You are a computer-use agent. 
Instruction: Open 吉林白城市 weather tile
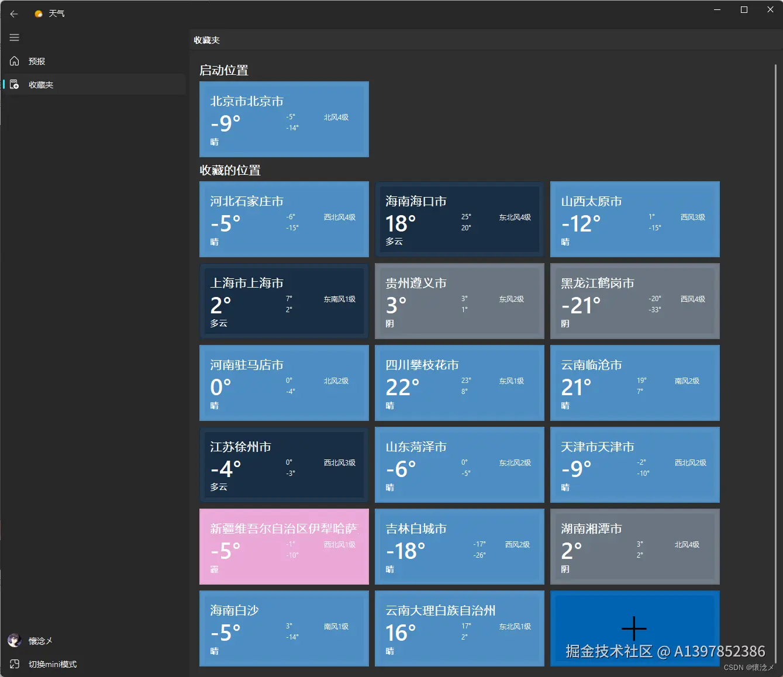point(460,547)
